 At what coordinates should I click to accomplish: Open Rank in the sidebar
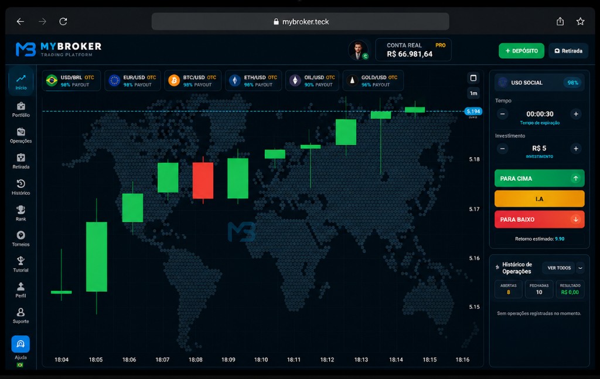coord(21,213)
